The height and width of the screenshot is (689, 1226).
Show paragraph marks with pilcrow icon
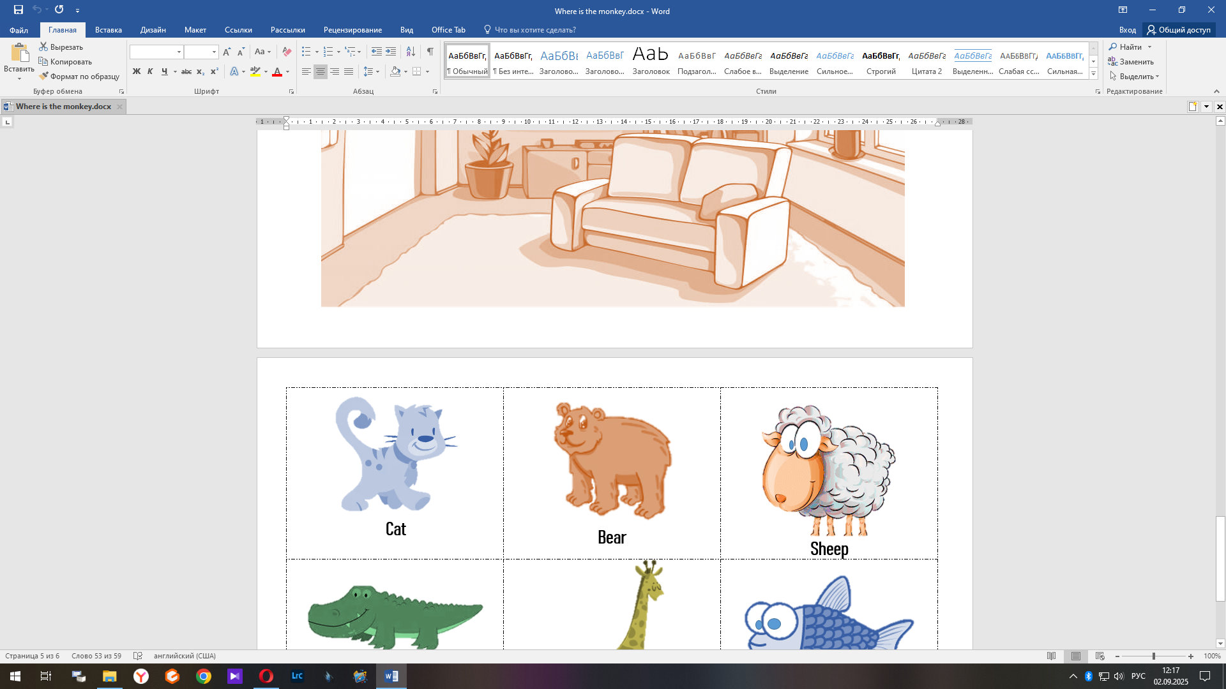click(430, 52)
